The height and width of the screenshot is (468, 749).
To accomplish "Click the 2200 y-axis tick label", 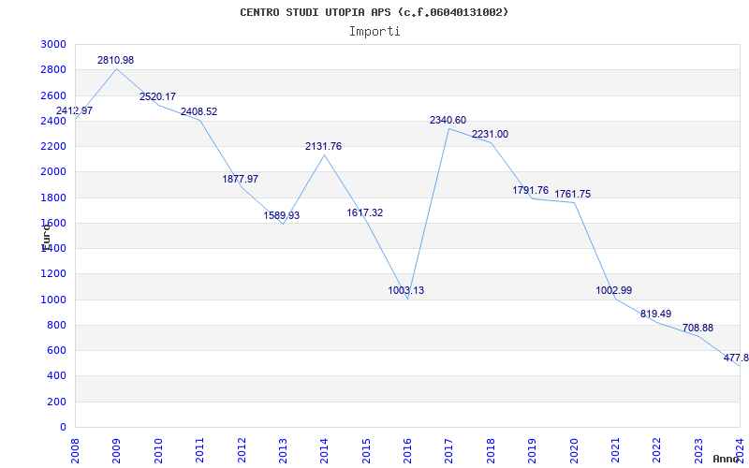I will coord(53,147).
